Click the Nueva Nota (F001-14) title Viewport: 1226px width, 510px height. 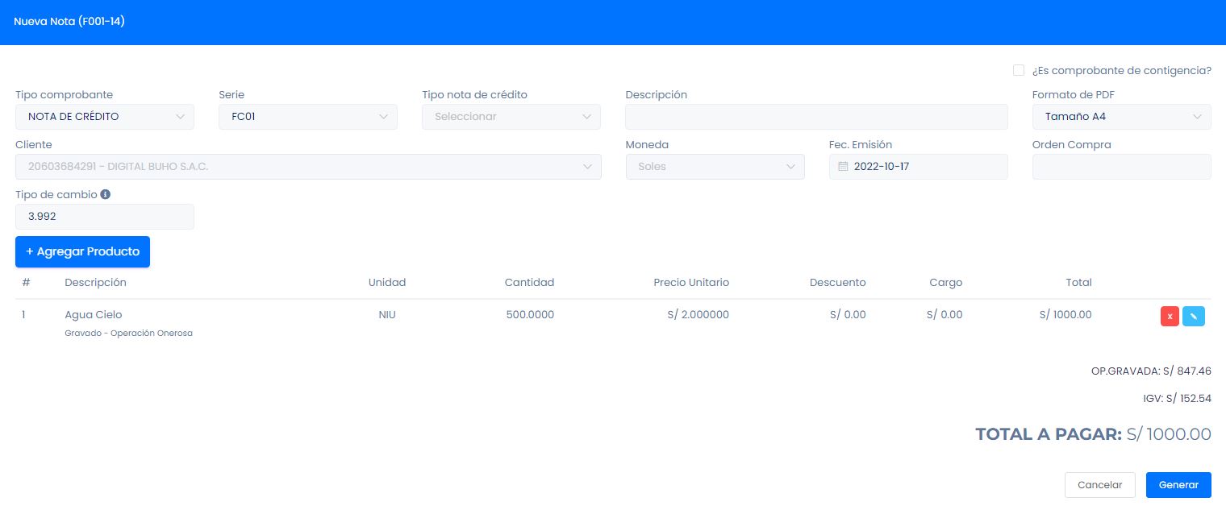[x=69, y=22]
